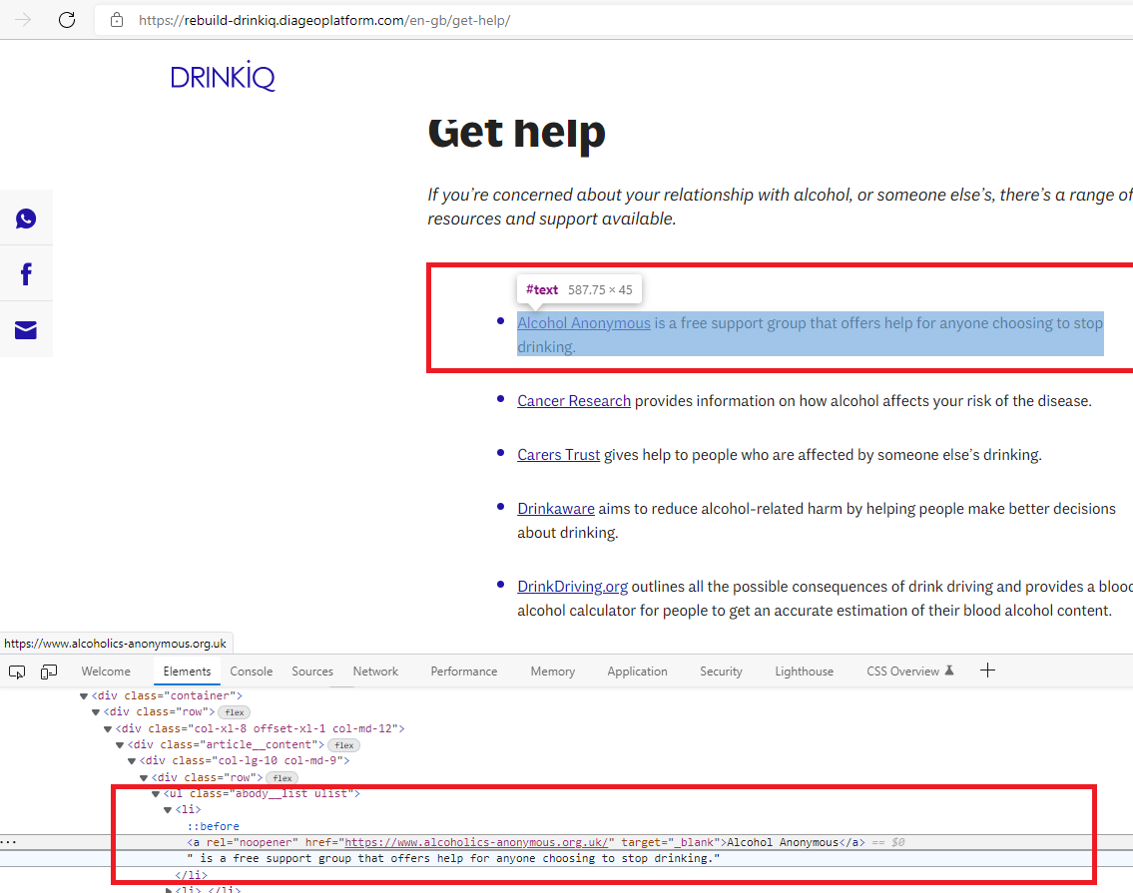Click the flask icon beside CSS Overview
The image size is (1133, 893).
[x=948, y=670]
